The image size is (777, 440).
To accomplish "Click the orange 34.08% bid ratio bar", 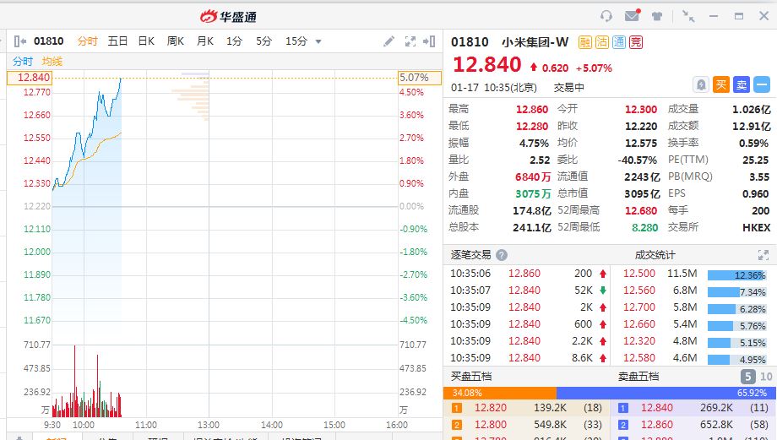I will [500, 393].
